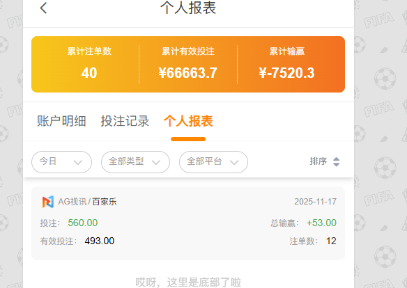Click the 累计有效投注 amount ¥66663.7
407x288 pixels.
[188, 73]
